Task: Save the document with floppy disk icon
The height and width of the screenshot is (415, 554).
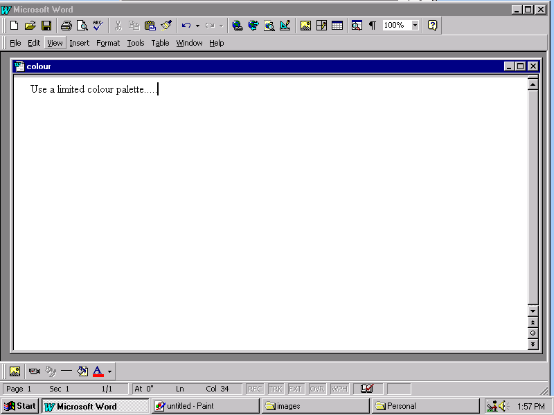Action: point(46,26)
